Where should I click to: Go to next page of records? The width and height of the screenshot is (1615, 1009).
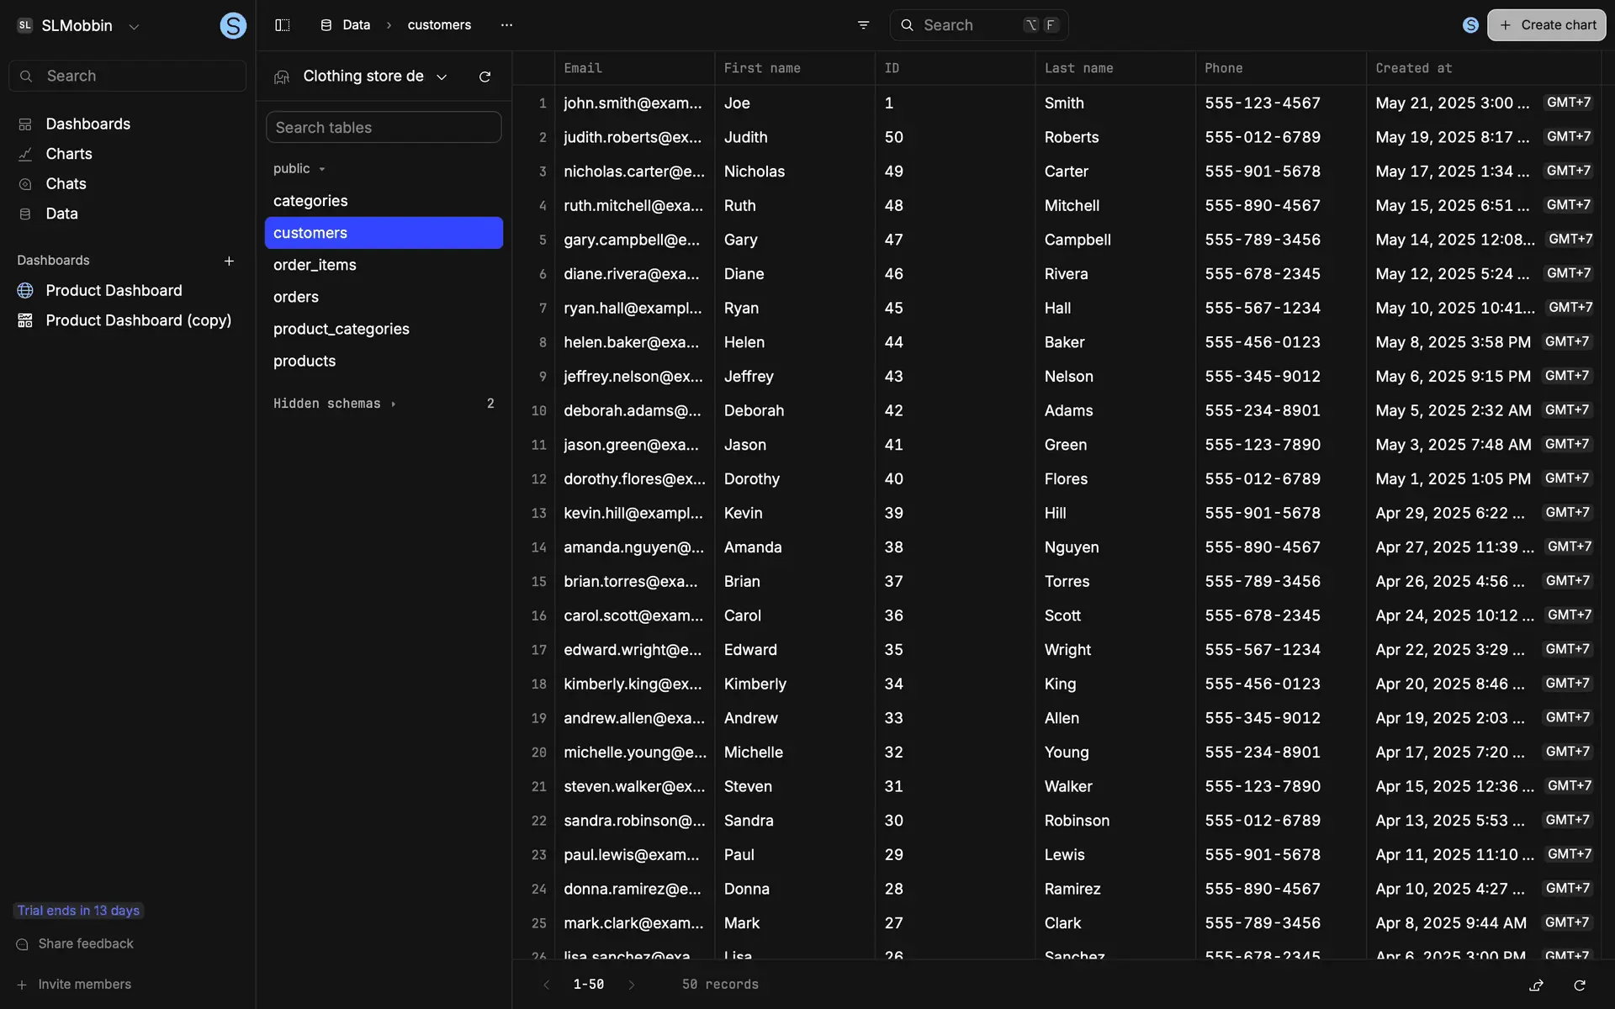632,985
